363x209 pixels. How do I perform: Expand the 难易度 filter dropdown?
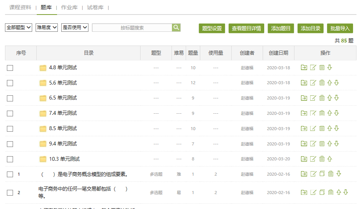(46, 28)
